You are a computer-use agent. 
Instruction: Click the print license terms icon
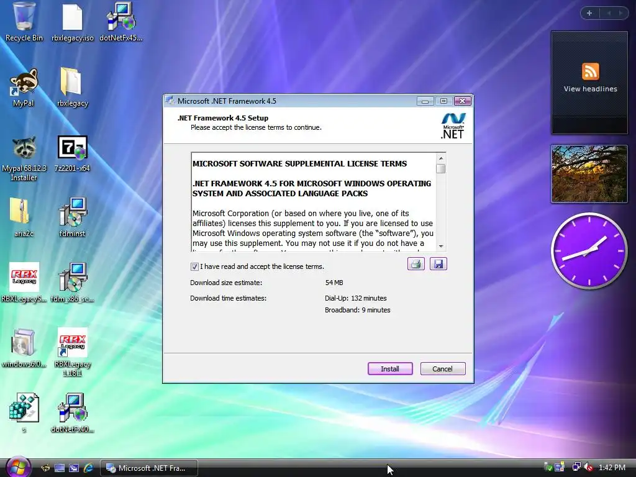[416, 264]
